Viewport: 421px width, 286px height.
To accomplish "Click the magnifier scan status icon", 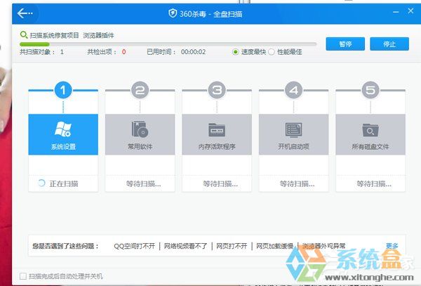I will (24, 35).
